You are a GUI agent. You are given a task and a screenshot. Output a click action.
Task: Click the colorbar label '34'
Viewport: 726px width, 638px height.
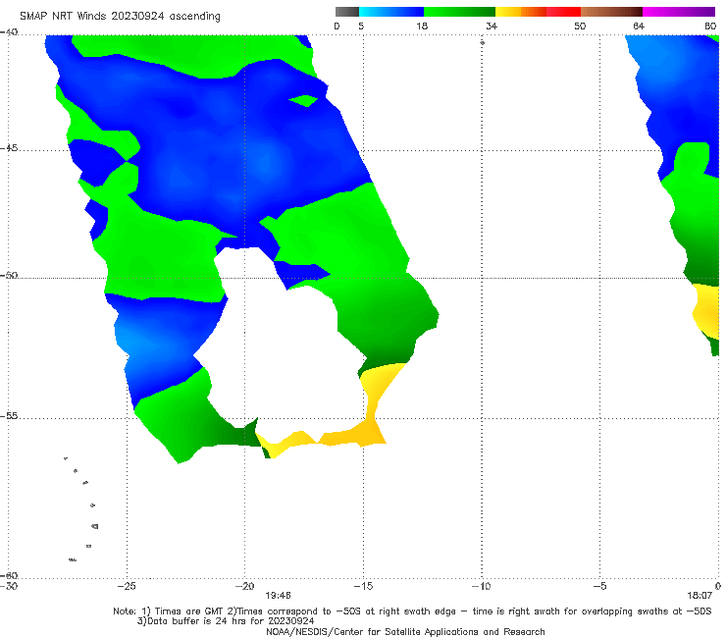click(492, 26)
